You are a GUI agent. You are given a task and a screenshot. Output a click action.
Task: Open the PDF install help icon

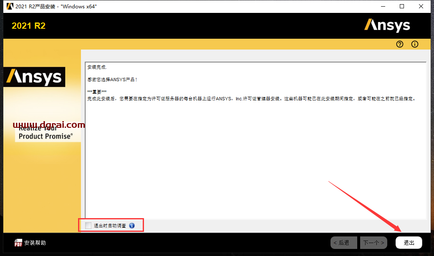click(18, 243)
